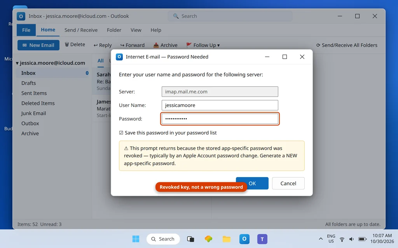This screenshot has height=248, width=398.
Task: Open Teams from the taskbar
Action: [x=262, y=239]
